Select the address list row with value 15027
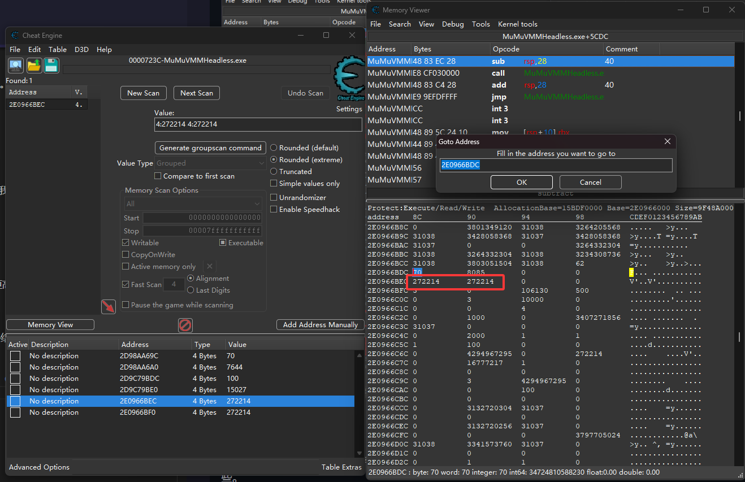 [x=181, y=390]
